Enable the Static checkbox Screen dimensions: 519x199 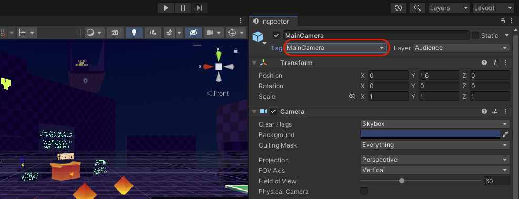tap(475, 35)
